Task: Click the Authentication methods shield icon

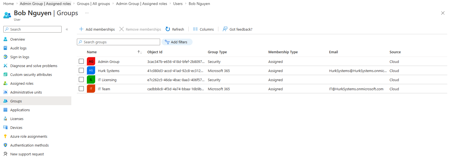Action: pyautogui.click(x=5, y=145)
